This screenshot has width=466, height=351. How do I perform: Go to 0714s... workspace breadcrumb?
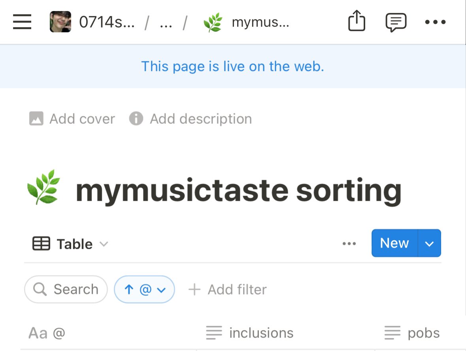pyautogui.click(x=107, y=22)
